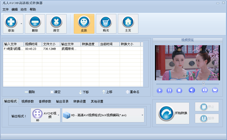Mute the preview with speaker icon
The height and width of the screenshot is (140, 227).
click(x=192, y=90)
